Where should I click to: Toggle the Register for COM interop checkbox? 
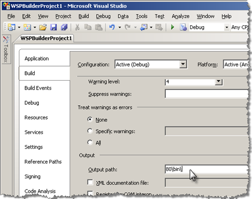[90, 193]
